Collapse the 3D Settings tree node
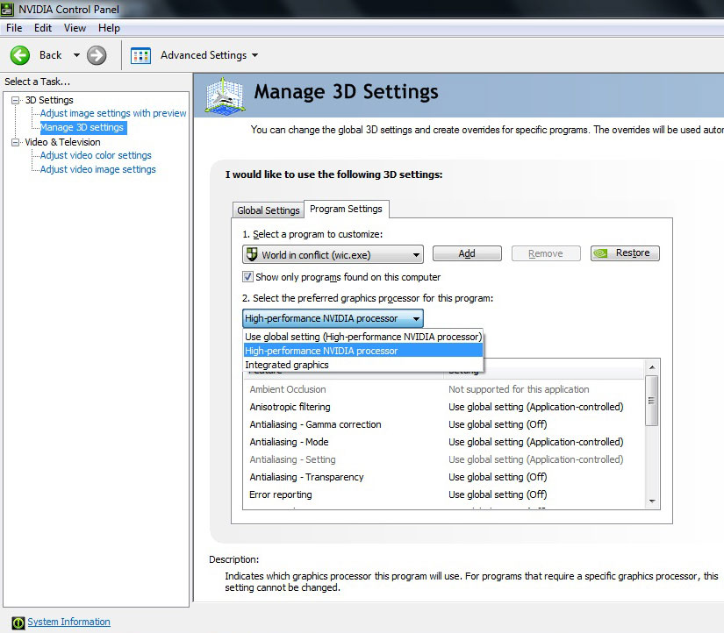 pyautogui.click(x=15, y=100)
